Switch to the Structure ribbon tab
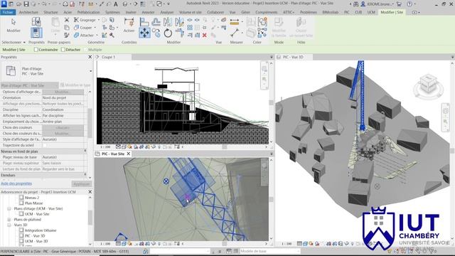 click(x=50, y=12)
